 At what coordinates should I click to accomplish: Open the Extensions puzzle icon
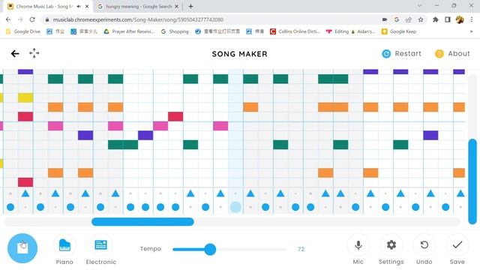[435, 19]
